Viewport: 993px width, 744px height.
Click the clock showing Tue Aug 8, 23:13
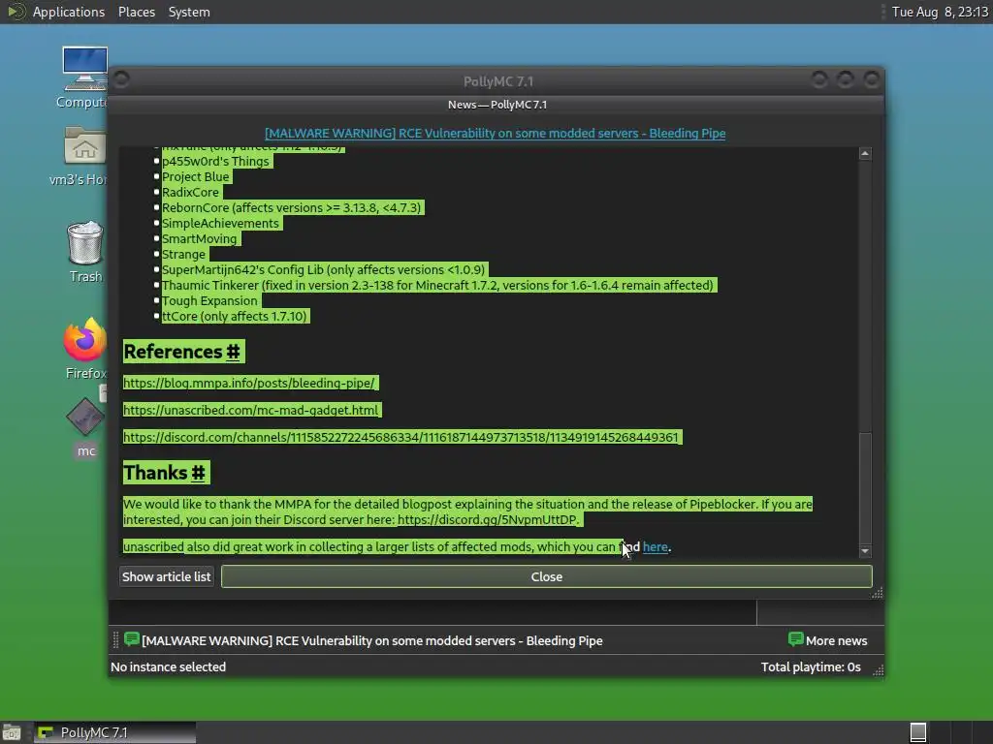[940, 12]
